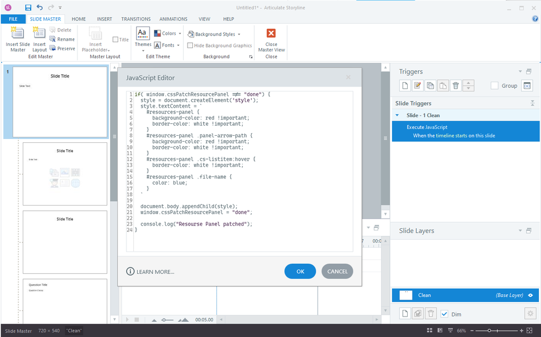541x337 pixels.
Task: Collapse the Slide - 1 Clean trigger group
Action: coord(397,115)
